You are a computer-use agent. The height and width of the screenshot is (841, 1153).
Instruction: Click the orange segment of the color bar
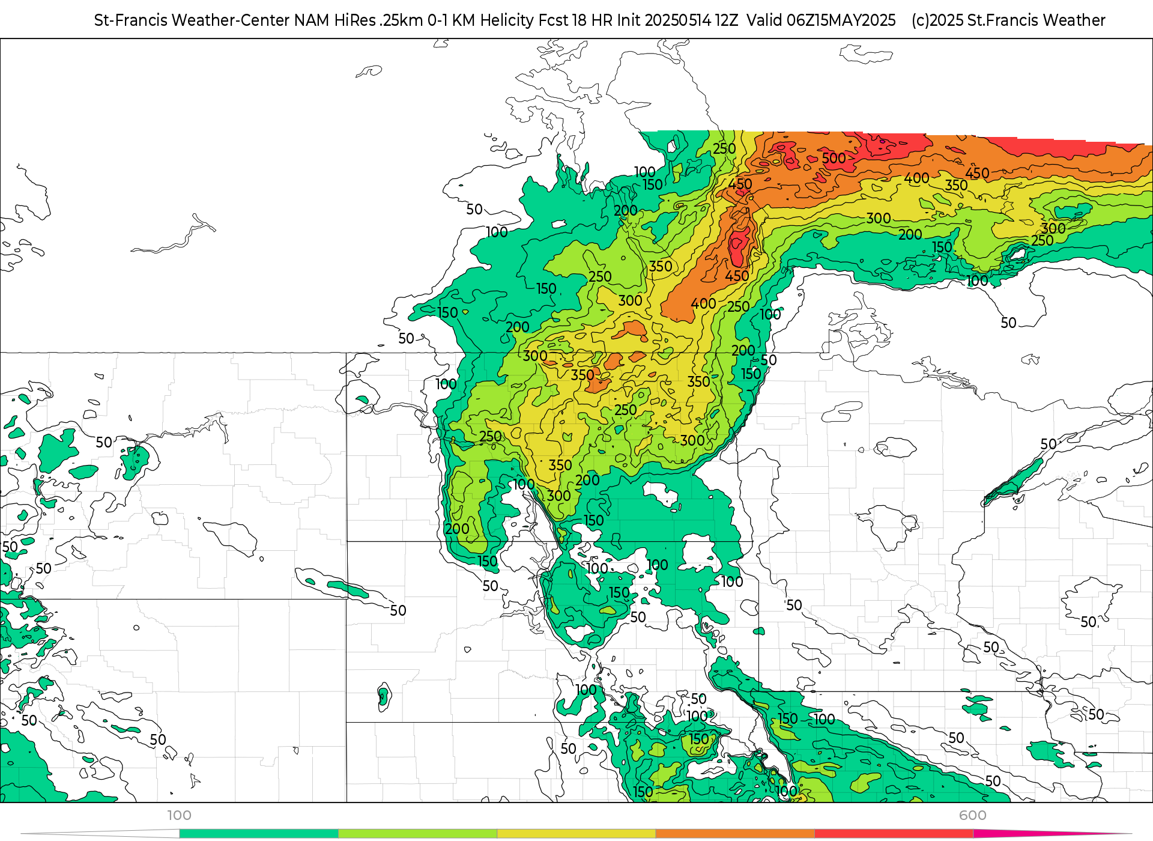(735, 833)
